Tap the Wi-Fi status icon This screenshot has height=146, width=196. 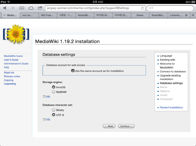point(9,2)
